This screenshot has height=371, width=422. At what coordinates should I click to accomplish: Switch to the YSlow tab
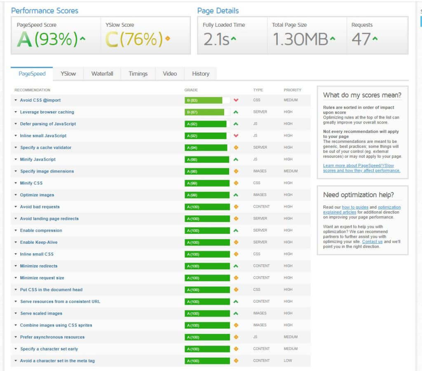coord(68,74)
